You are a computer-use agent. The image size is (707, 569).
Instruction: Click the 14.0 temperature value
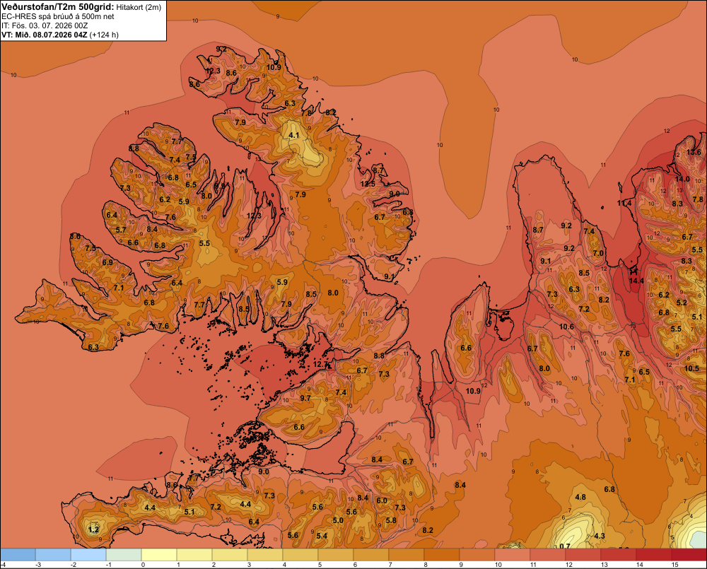pyautogui.click(x=682, y=179)
